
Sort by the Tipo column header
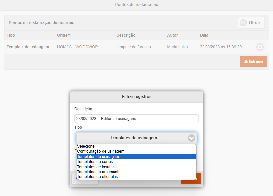click(11, 35)
